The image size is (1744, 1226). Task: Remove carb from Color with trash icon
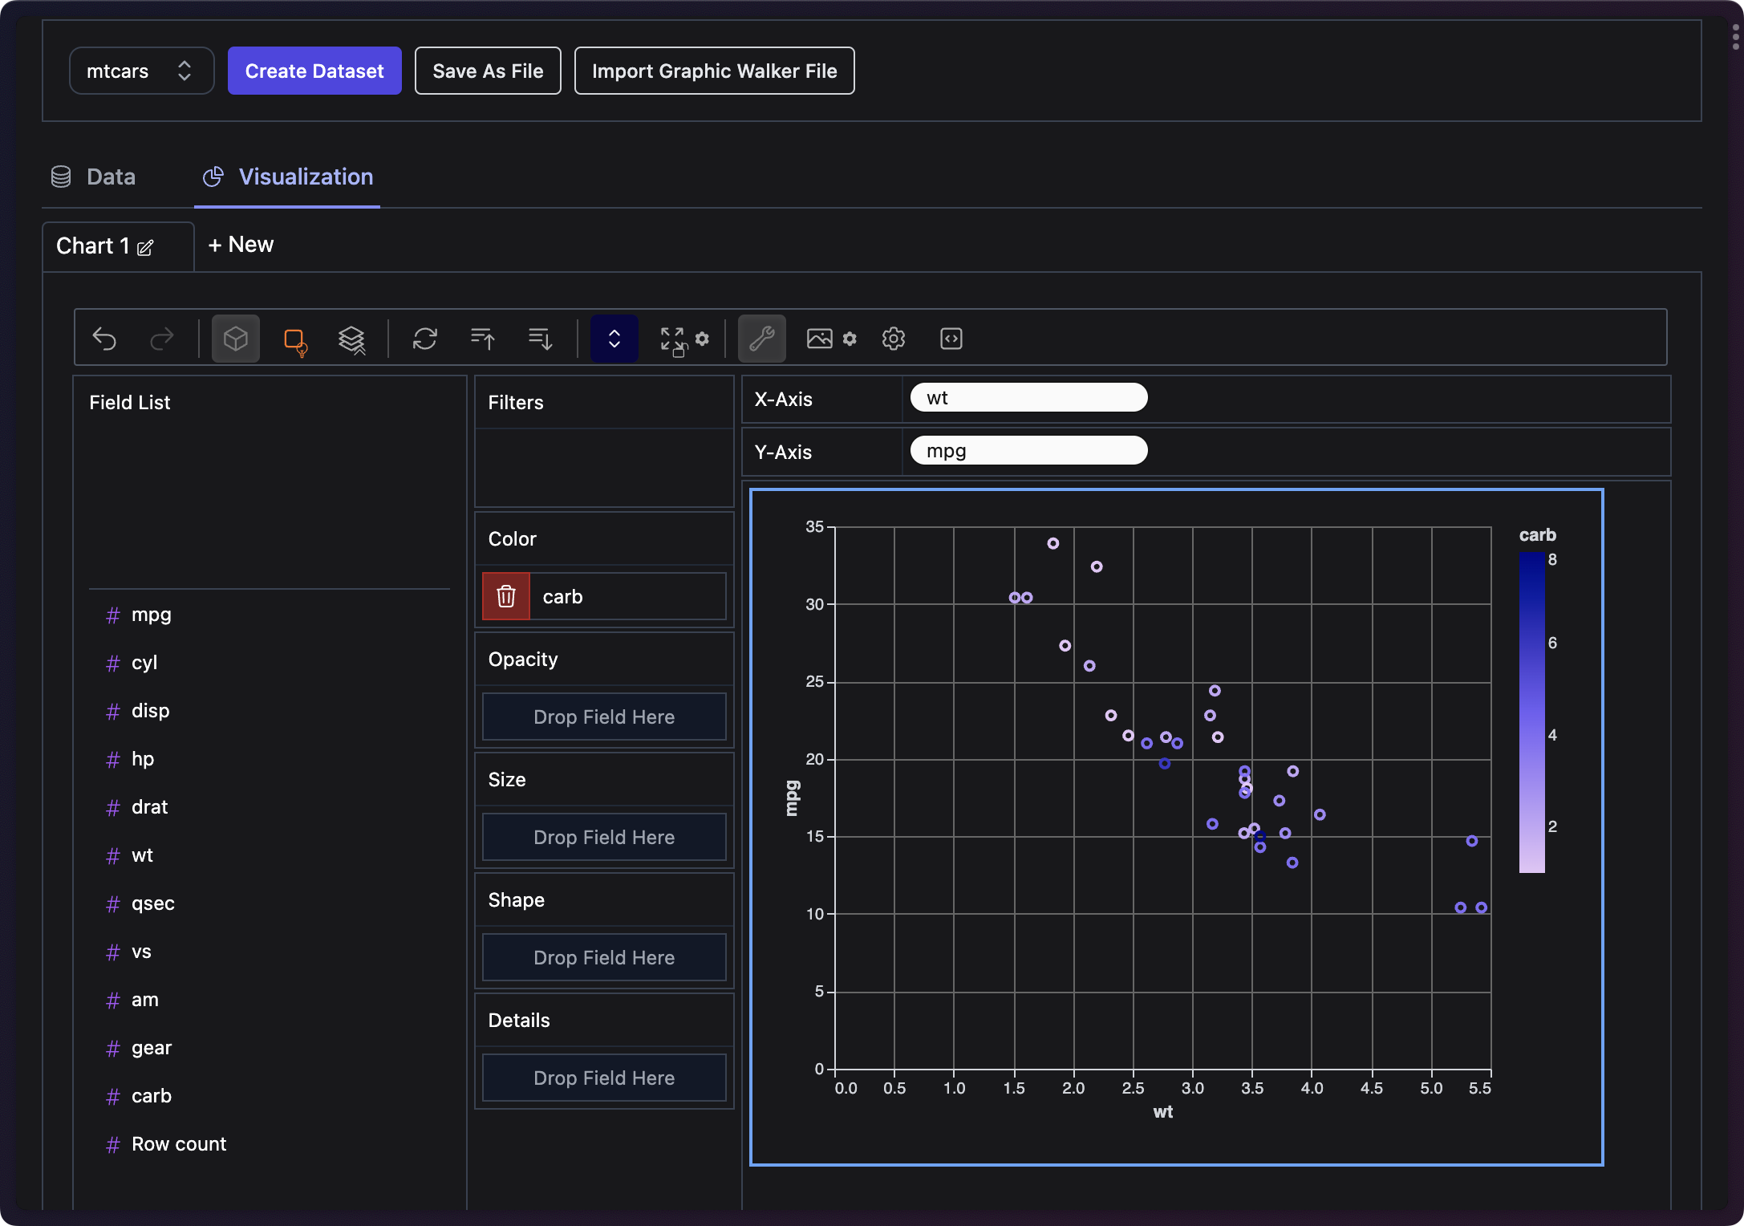click(x=505, y=596)
